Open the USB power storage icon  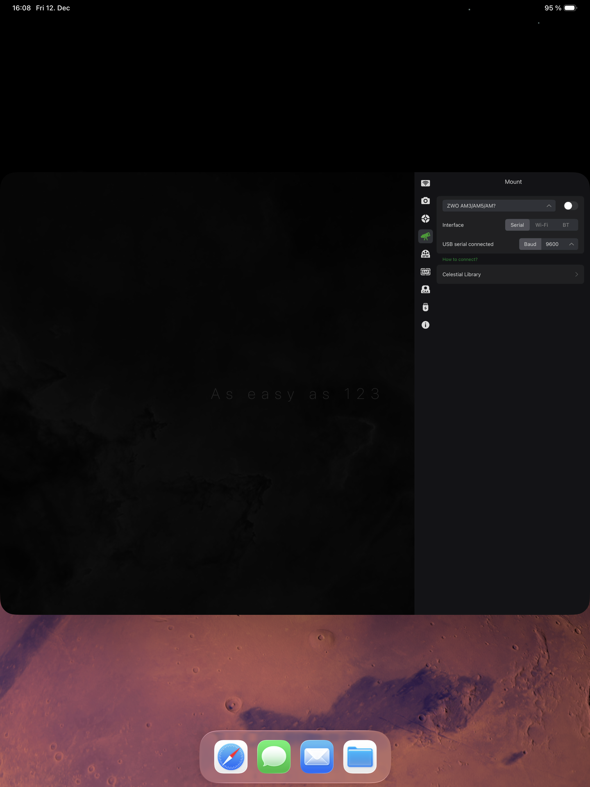[425, 307]
